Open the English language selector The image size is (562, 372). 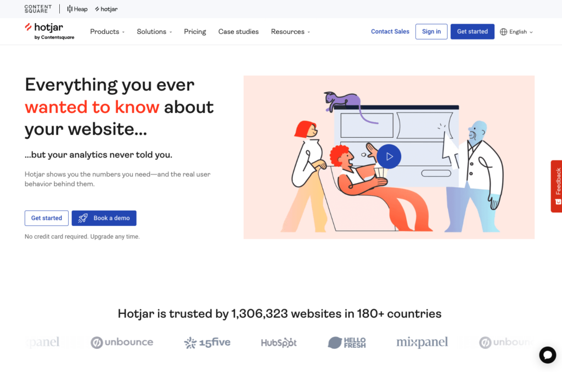click(516, 32)
